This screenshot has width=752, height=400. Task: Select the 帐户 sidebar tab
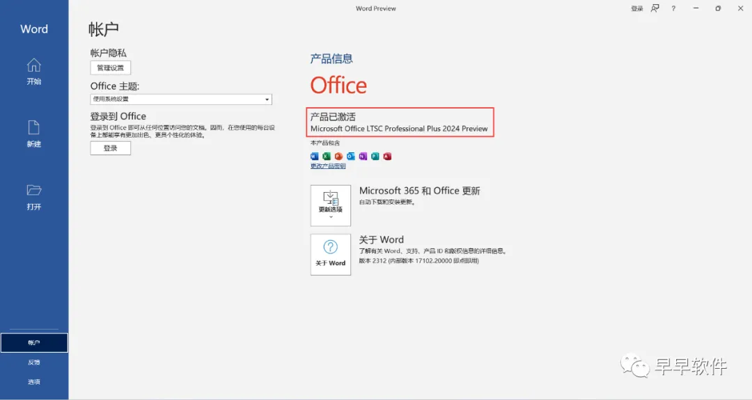34,342
